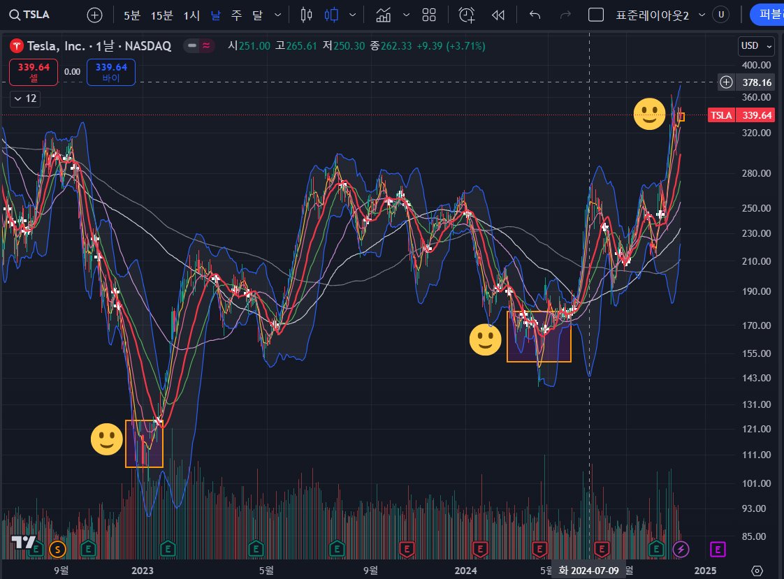Screen dimensions: 784x579
Task: Switch to the 15분 interval
Action: click(162, 15)
